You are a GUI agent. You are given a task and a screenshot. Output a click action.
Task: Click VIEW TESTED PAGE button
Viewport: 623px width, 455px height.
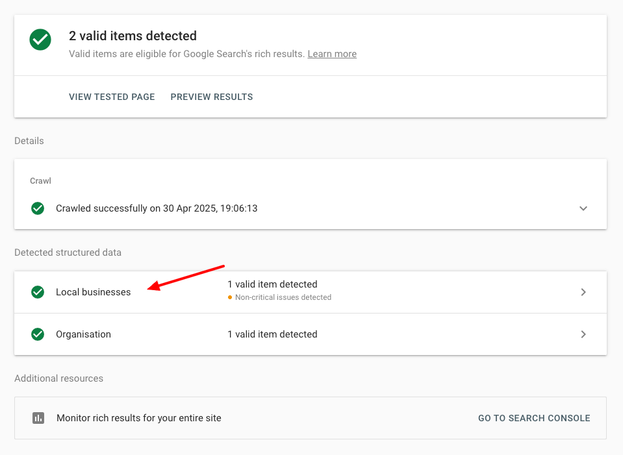[112, 97]
